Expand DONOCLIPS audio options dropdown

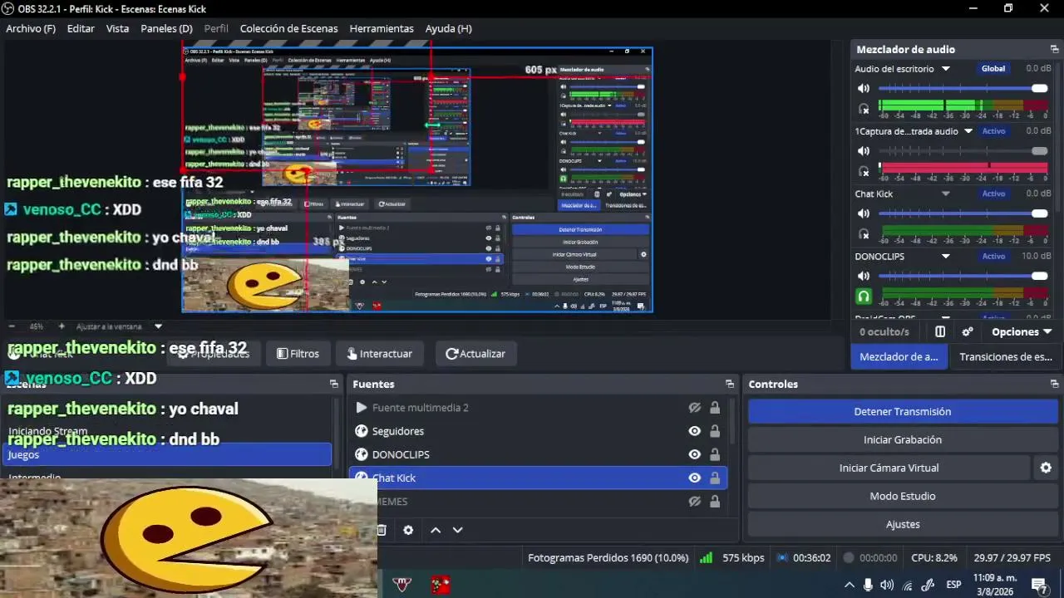point(946,257)
